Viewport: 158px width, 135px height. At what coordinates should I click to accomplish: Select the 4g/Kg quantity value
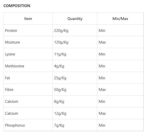[x=59, y=66]
